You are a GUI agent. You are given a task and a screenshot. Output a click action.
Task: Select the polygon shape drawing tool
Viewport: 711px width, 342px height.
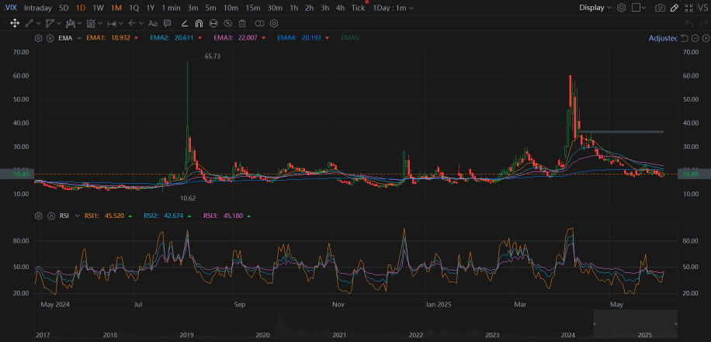click(50, 23)
